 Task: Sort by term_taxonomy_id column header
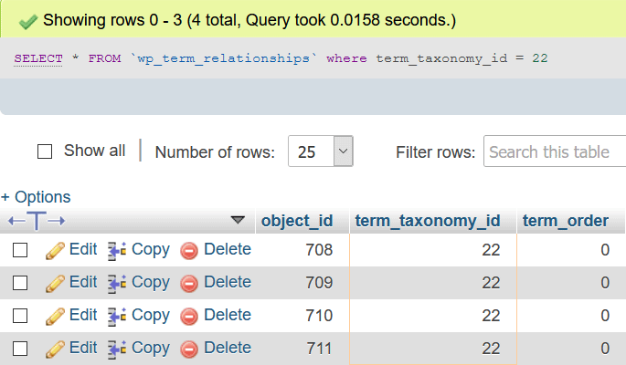coord(428,221)
